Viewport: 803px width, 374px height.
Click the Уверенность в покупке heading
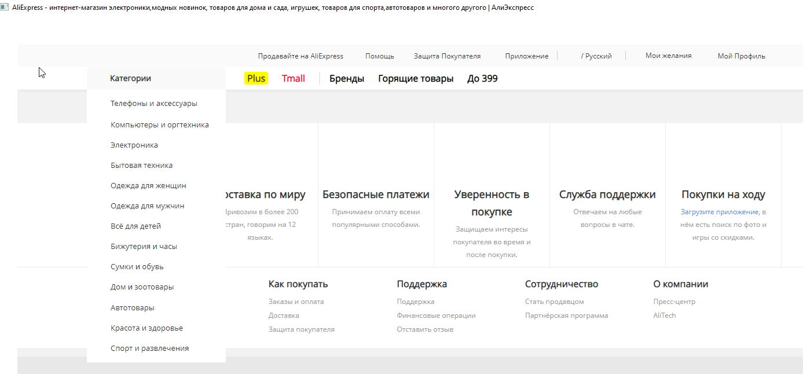(492, 203)
